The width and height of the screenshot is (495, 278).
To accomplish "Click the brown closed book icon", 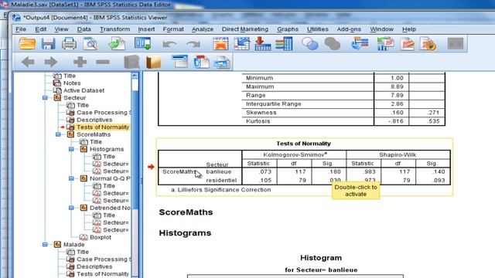I will [154, 62].
